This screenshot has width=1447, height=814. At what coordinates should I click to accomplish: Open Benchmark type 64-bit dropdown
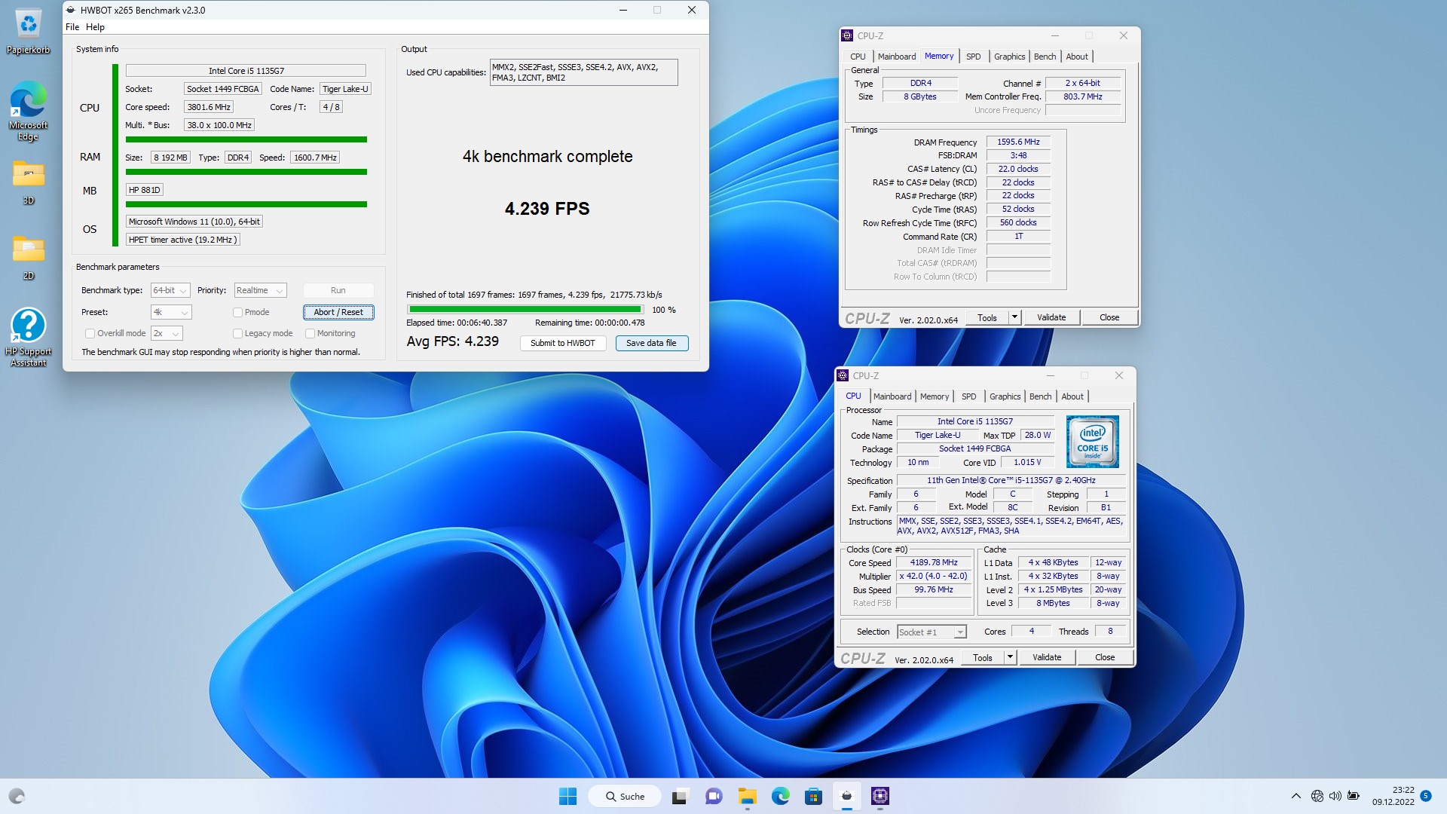click(x=170, y=290)
